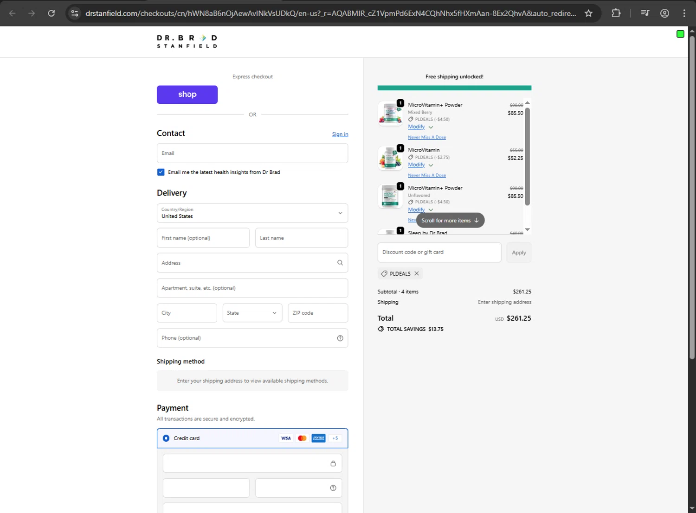Click the shop express checkout button

(187, 95)
